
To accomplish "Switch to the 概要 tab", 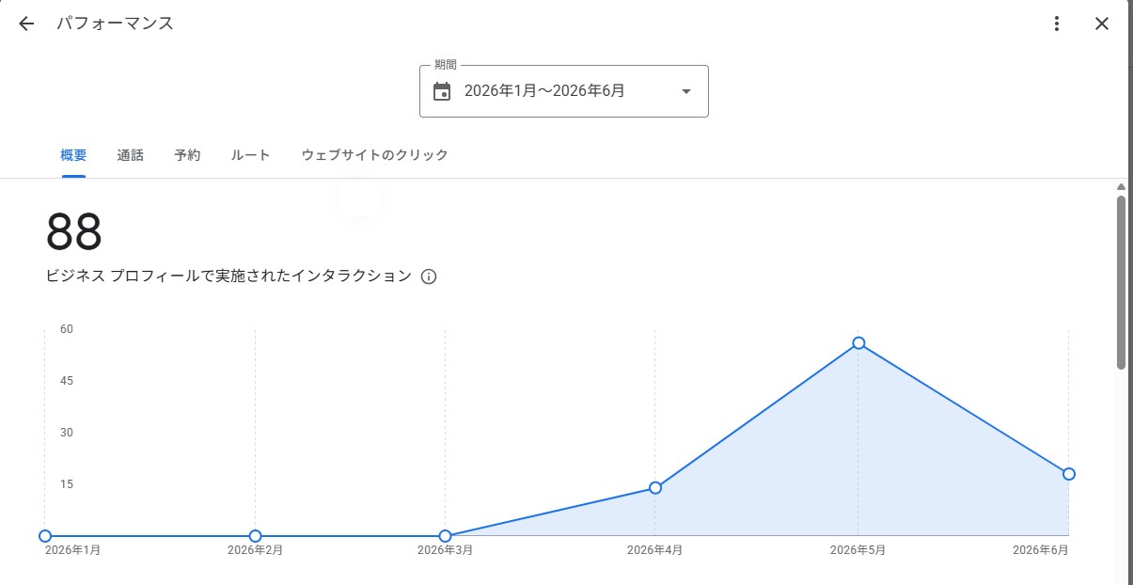I will pyautogui.click(x=73, y=155).
